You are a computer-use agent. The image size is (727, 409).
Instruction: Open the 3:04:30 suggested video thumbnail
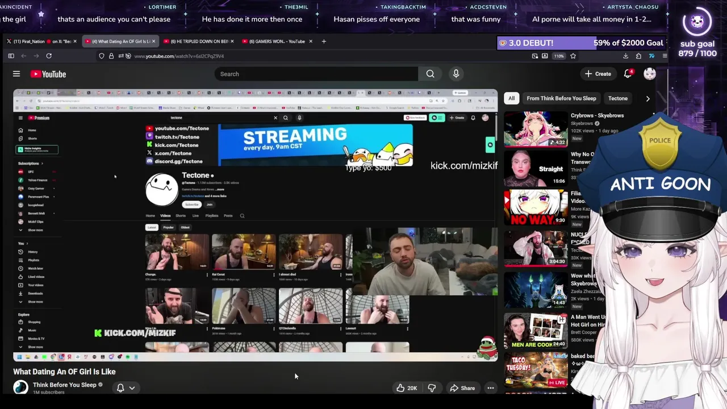click(536, 248)
